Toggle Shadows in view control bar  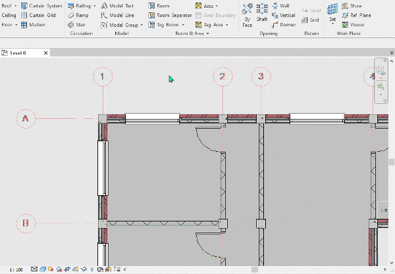[59, 269]
